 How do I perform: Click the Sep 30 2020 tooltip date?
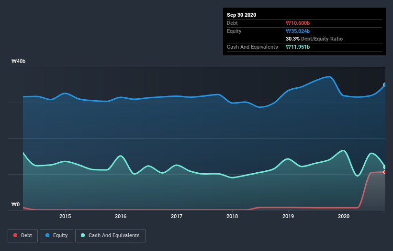pos(242,15)
